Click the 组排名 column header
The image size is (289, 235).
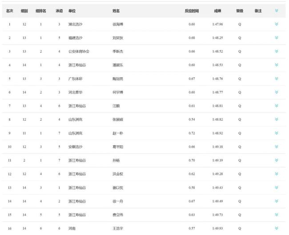click(x=41, y=11)
